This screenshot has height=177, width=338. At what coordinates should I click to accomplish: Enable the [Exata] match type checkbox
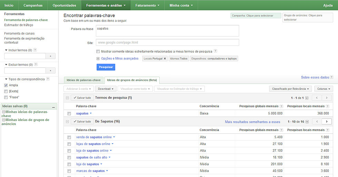pyautogui.click(x=6, y=91)
